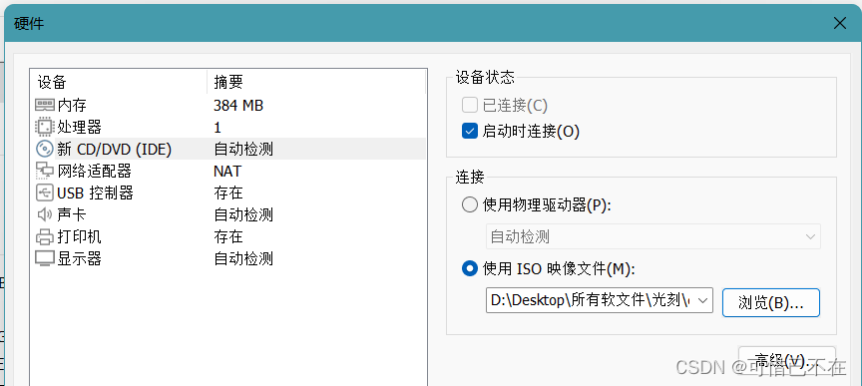This screenshot has width=862, height=386.
Task: Click 浏览(B)... button
Action: pyautogui.click(x=771, y=303)
